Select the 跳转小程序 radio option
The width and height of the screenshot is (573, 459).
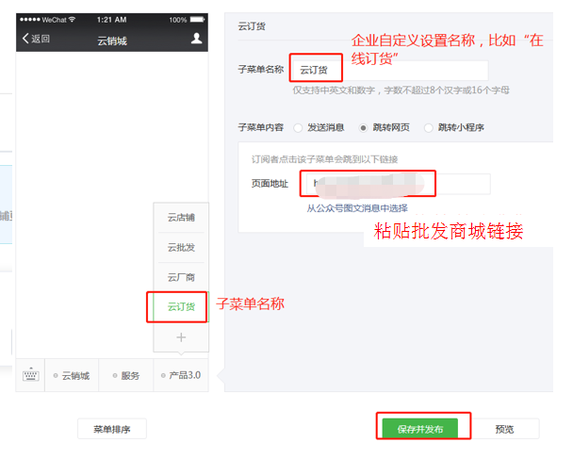coord(428,127)
